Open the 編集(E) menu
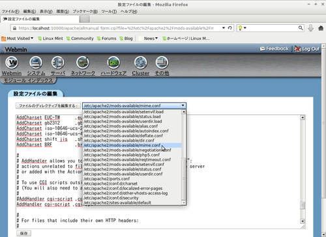326x237 pixels. (x=29, y=11)
